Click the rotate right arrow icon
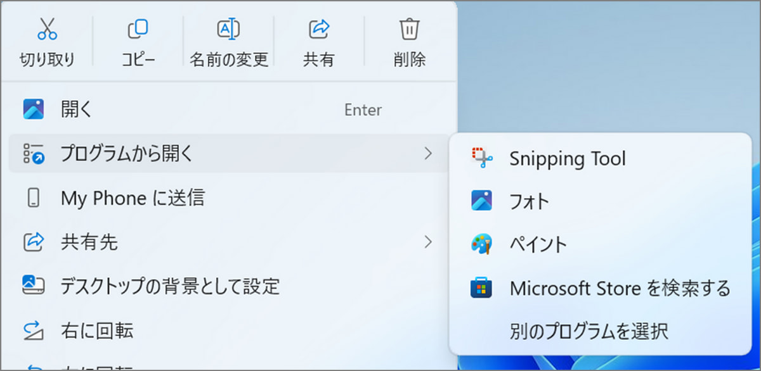This screenshot has height=371, width=761. (x=33, y=330)
